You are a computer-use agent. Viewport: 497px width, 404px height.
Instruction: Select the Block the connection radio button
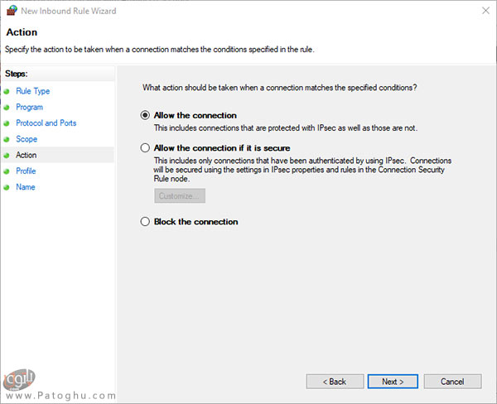coord(146,222)
